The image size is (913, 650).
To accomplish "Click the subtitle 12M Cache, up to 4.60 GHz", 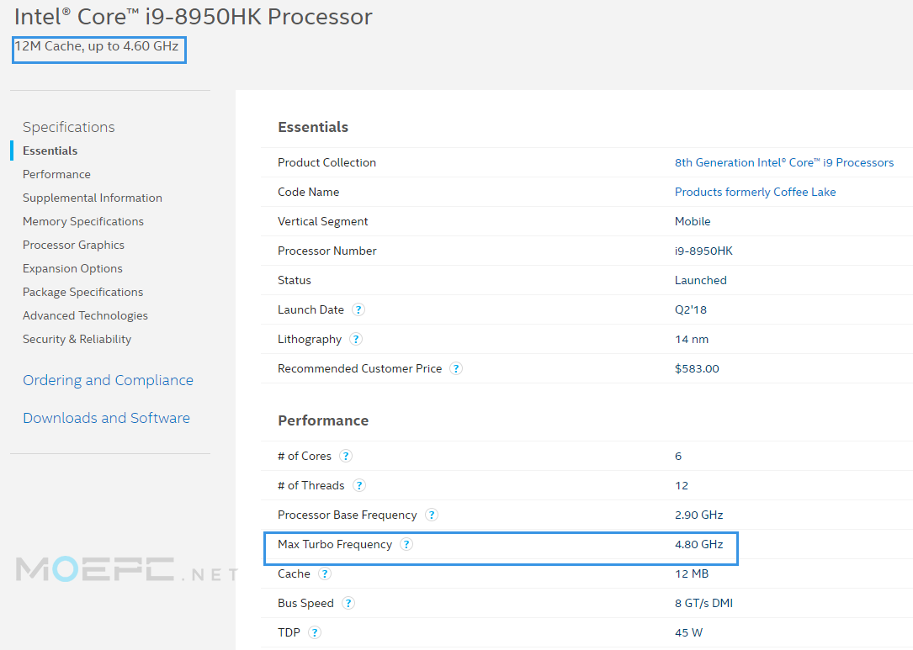I will [96, 46].
